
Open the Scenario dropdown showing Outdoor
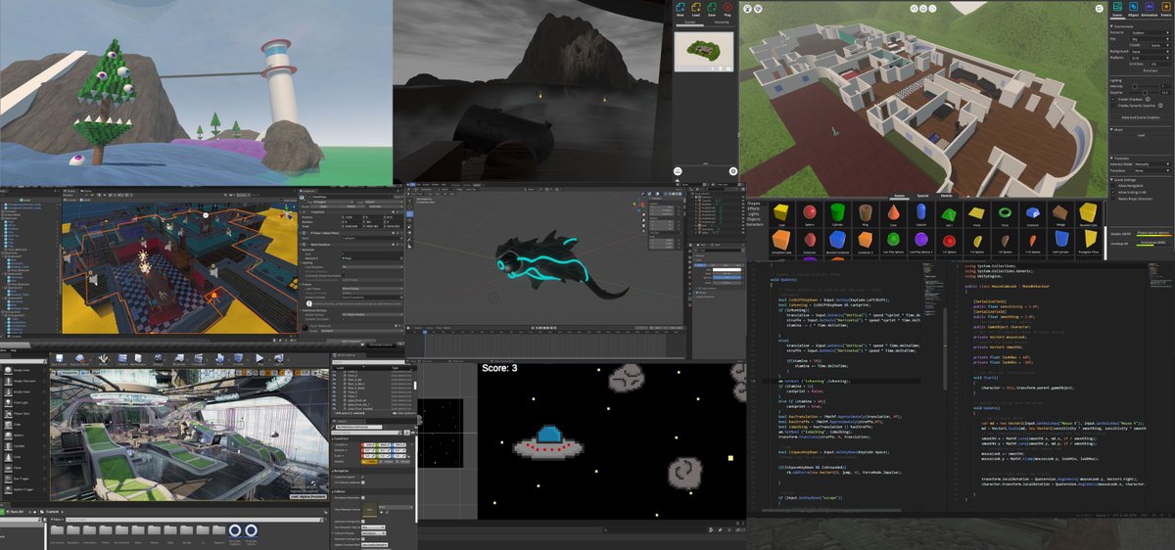point(1150,32)
